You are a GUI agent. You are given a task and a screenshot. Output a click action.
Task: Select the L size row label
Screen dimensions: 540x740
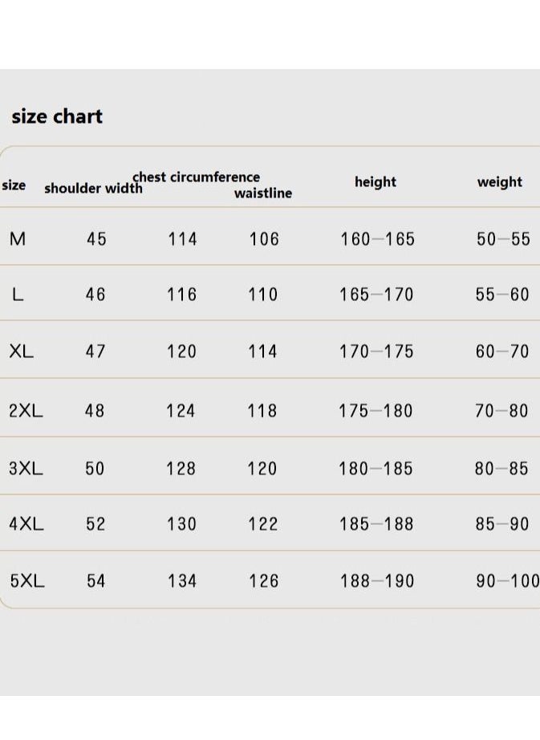click(x=18, y=295)
